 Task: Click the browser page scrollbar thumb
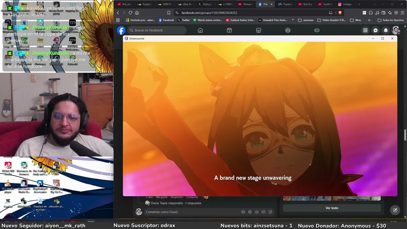[405, 135]
